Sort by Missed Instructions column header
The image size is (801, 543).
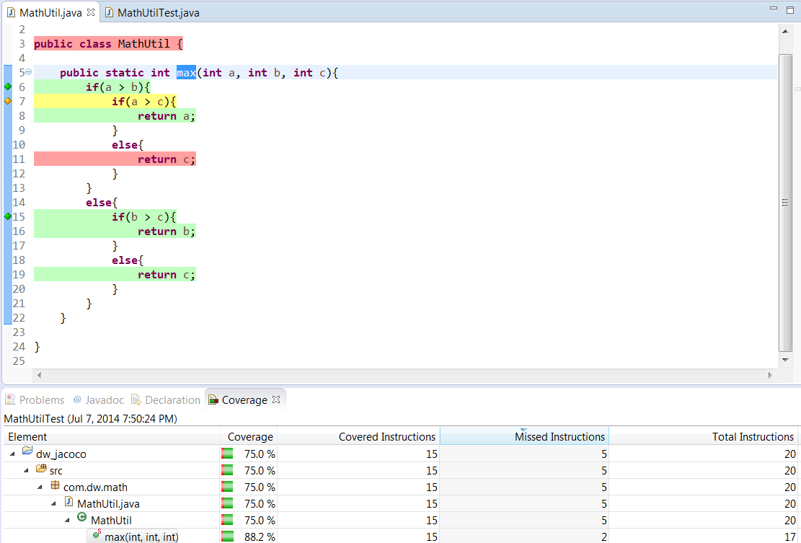click(x=525, y=437)
